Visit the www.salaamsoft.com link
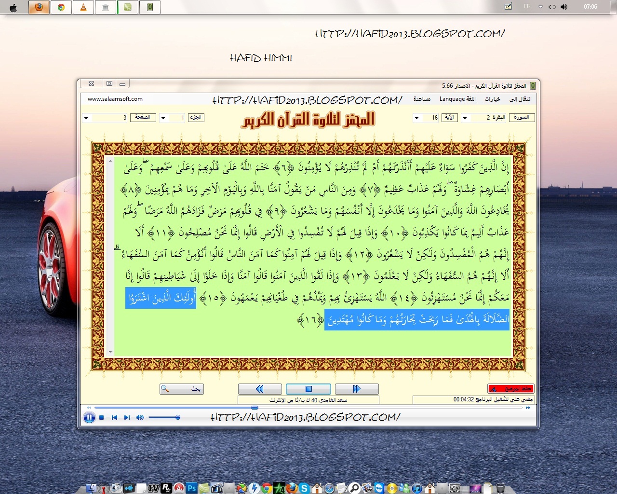Screen dimensions: 617x494 [x=115, y=99]
